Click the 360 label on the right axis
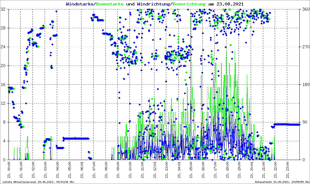Viewport: 310px width, 184px height. (305, 9)
